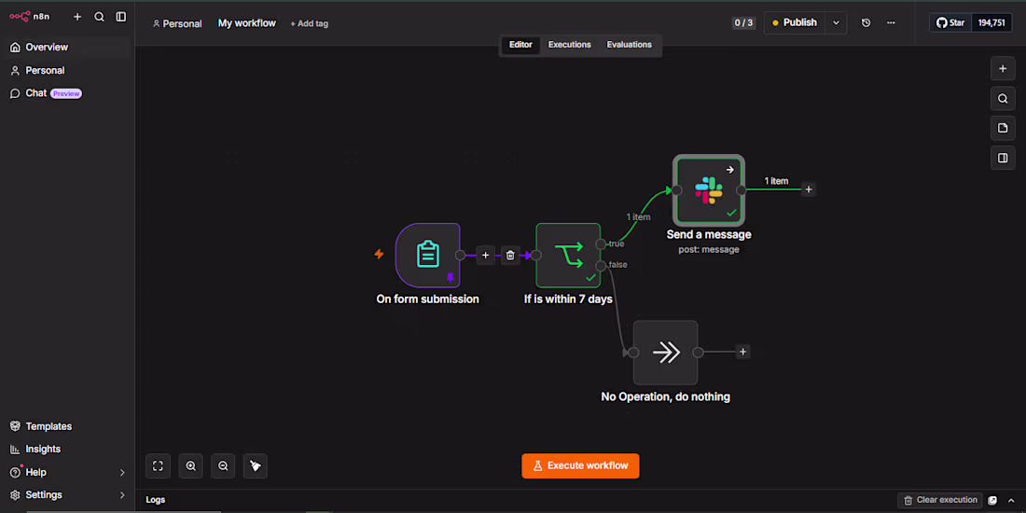
Task: Click the If is within 7 days label
Action: (568, 299)
